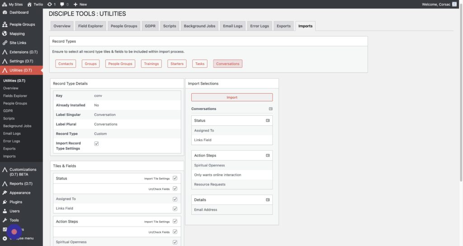Switch to the Field Explorer tab
Screen dimensions: 463x246
click(x=90, y=26)
